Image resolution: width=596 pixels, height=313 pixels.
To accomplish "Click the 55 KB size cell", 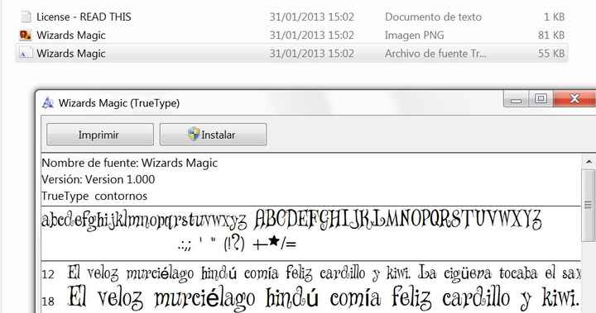I will 551,53.
